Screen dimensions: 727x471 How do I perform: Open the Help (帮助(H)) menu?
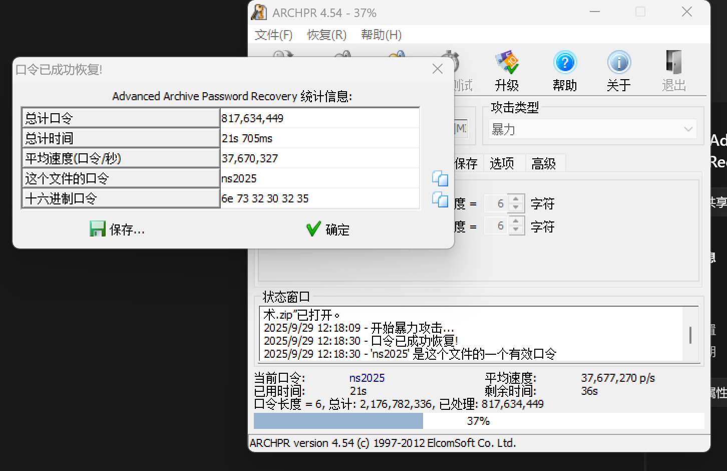click(x=381, y=35)
